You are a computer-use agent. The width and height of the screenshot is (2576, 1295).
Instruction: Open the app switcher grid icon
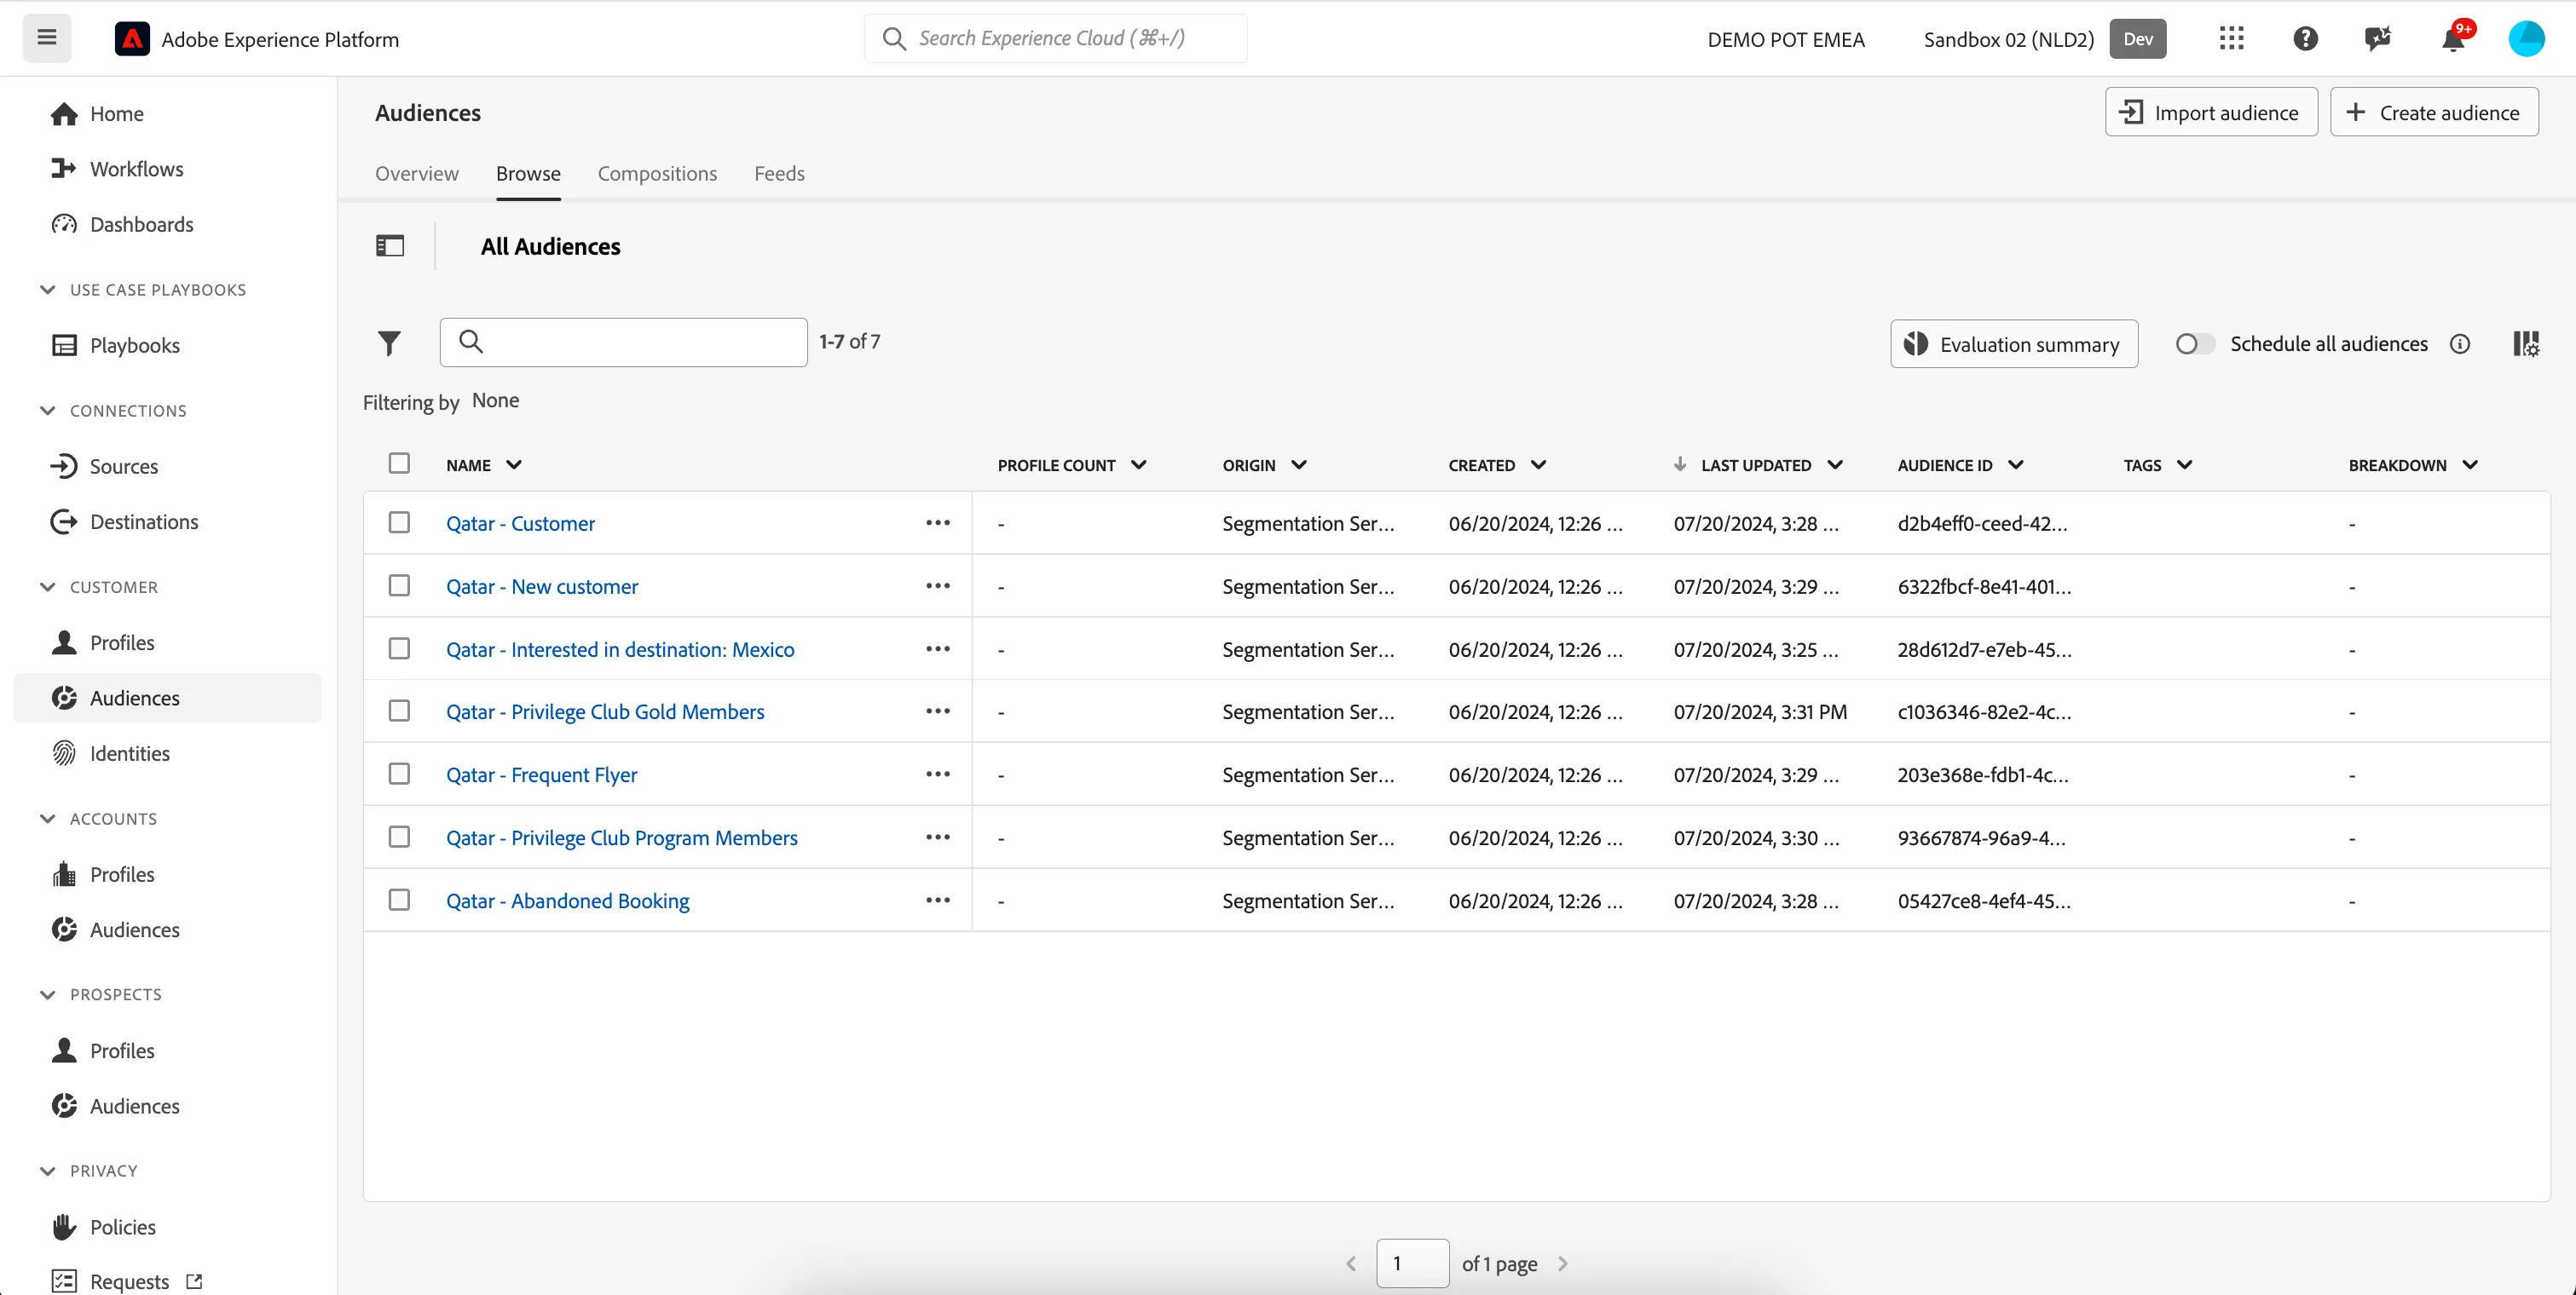[2231, 39]
